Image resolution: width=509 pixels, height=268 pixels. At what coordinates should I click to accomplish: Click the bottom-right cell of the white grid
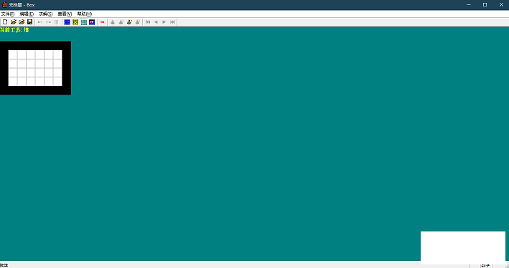click(x=57, y=82)
